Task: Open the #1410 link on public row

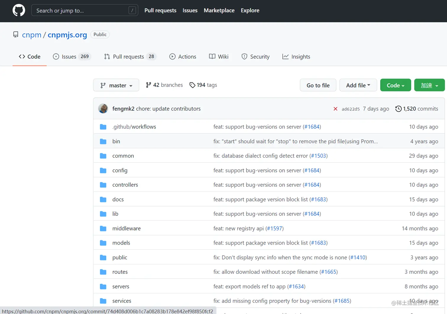Action: coord(358,258)
